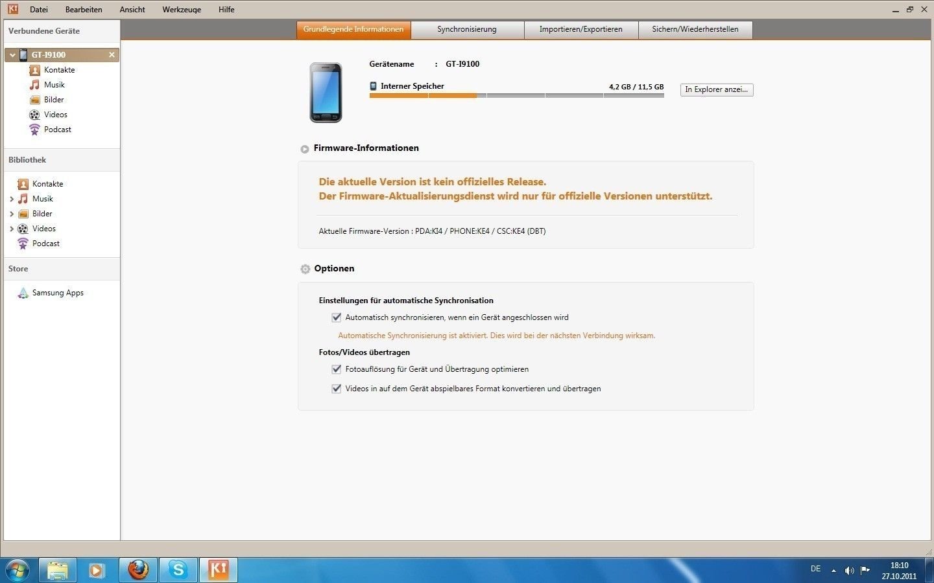Viewport: 934px width, 583px height.
Task: Launch Windows Media Player from taskbar
Action: (97, 570)
